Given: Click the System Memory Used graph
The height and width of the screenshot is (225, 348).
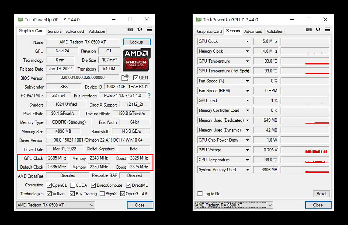Looking at the screenshot, I should point(305,170).
